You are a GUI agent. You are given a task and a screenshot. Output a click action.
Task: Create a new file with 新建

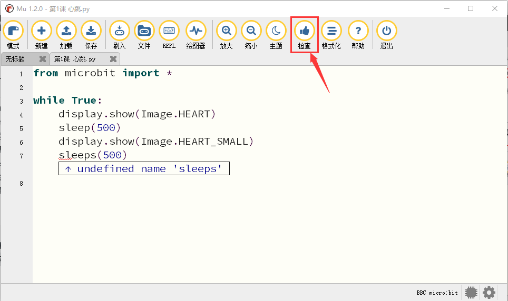click(x=42, y=35)
